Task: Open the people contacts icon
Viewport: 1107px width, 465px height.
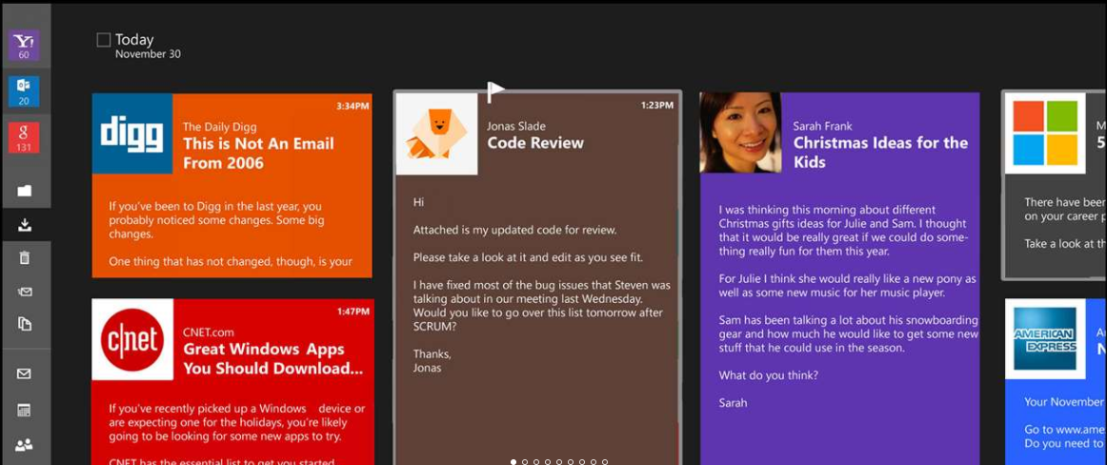Action: pyautogui.click(x=24, y=445)
